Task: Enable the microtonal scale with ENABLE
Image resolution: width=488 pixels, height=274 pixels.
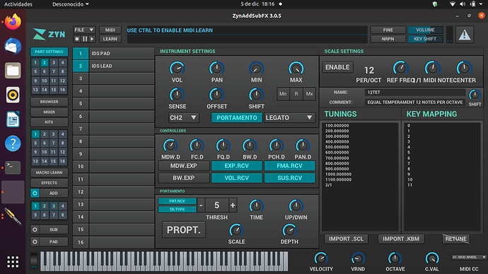Action: pos(337,67)
